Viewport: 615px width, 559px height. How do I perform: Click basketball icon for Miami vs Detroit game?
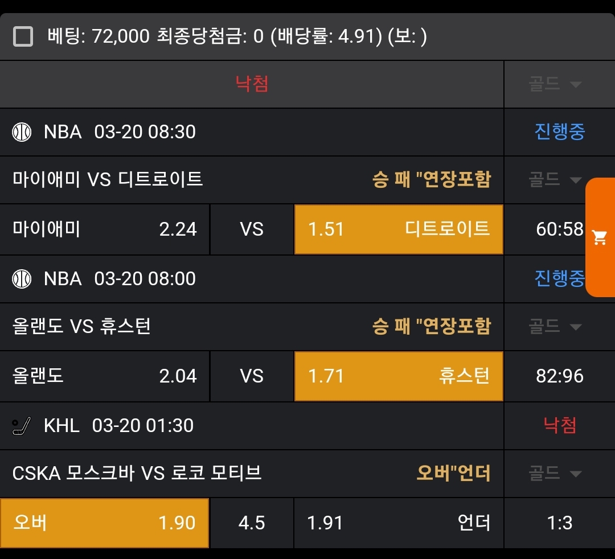click(x=22, y=133)
